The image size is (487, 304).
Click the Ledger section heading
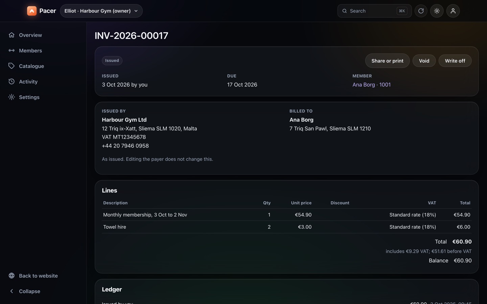coord(112,289)
